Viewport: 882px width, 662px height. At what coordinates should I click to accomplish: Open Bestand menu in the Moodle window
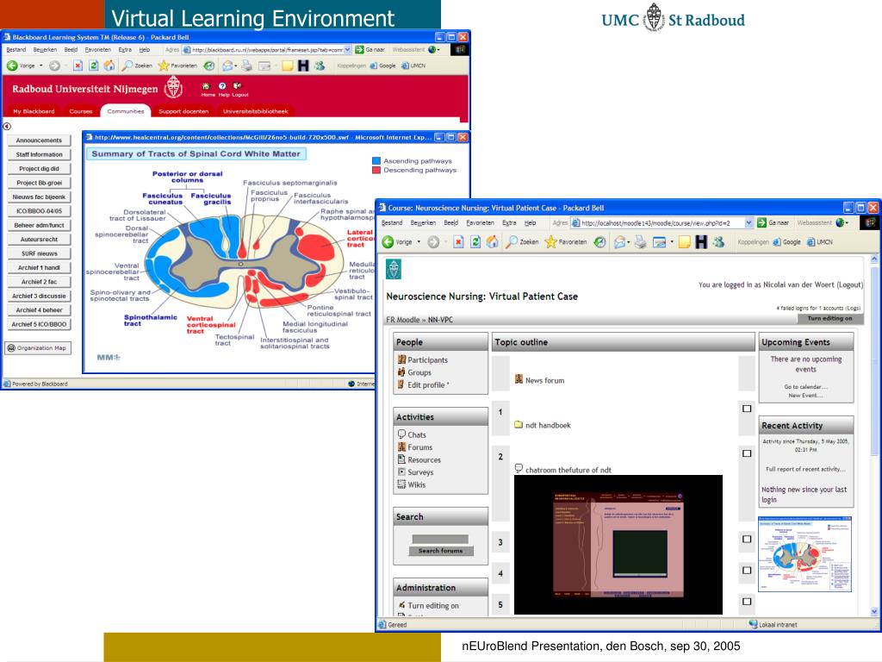[392, 223]
